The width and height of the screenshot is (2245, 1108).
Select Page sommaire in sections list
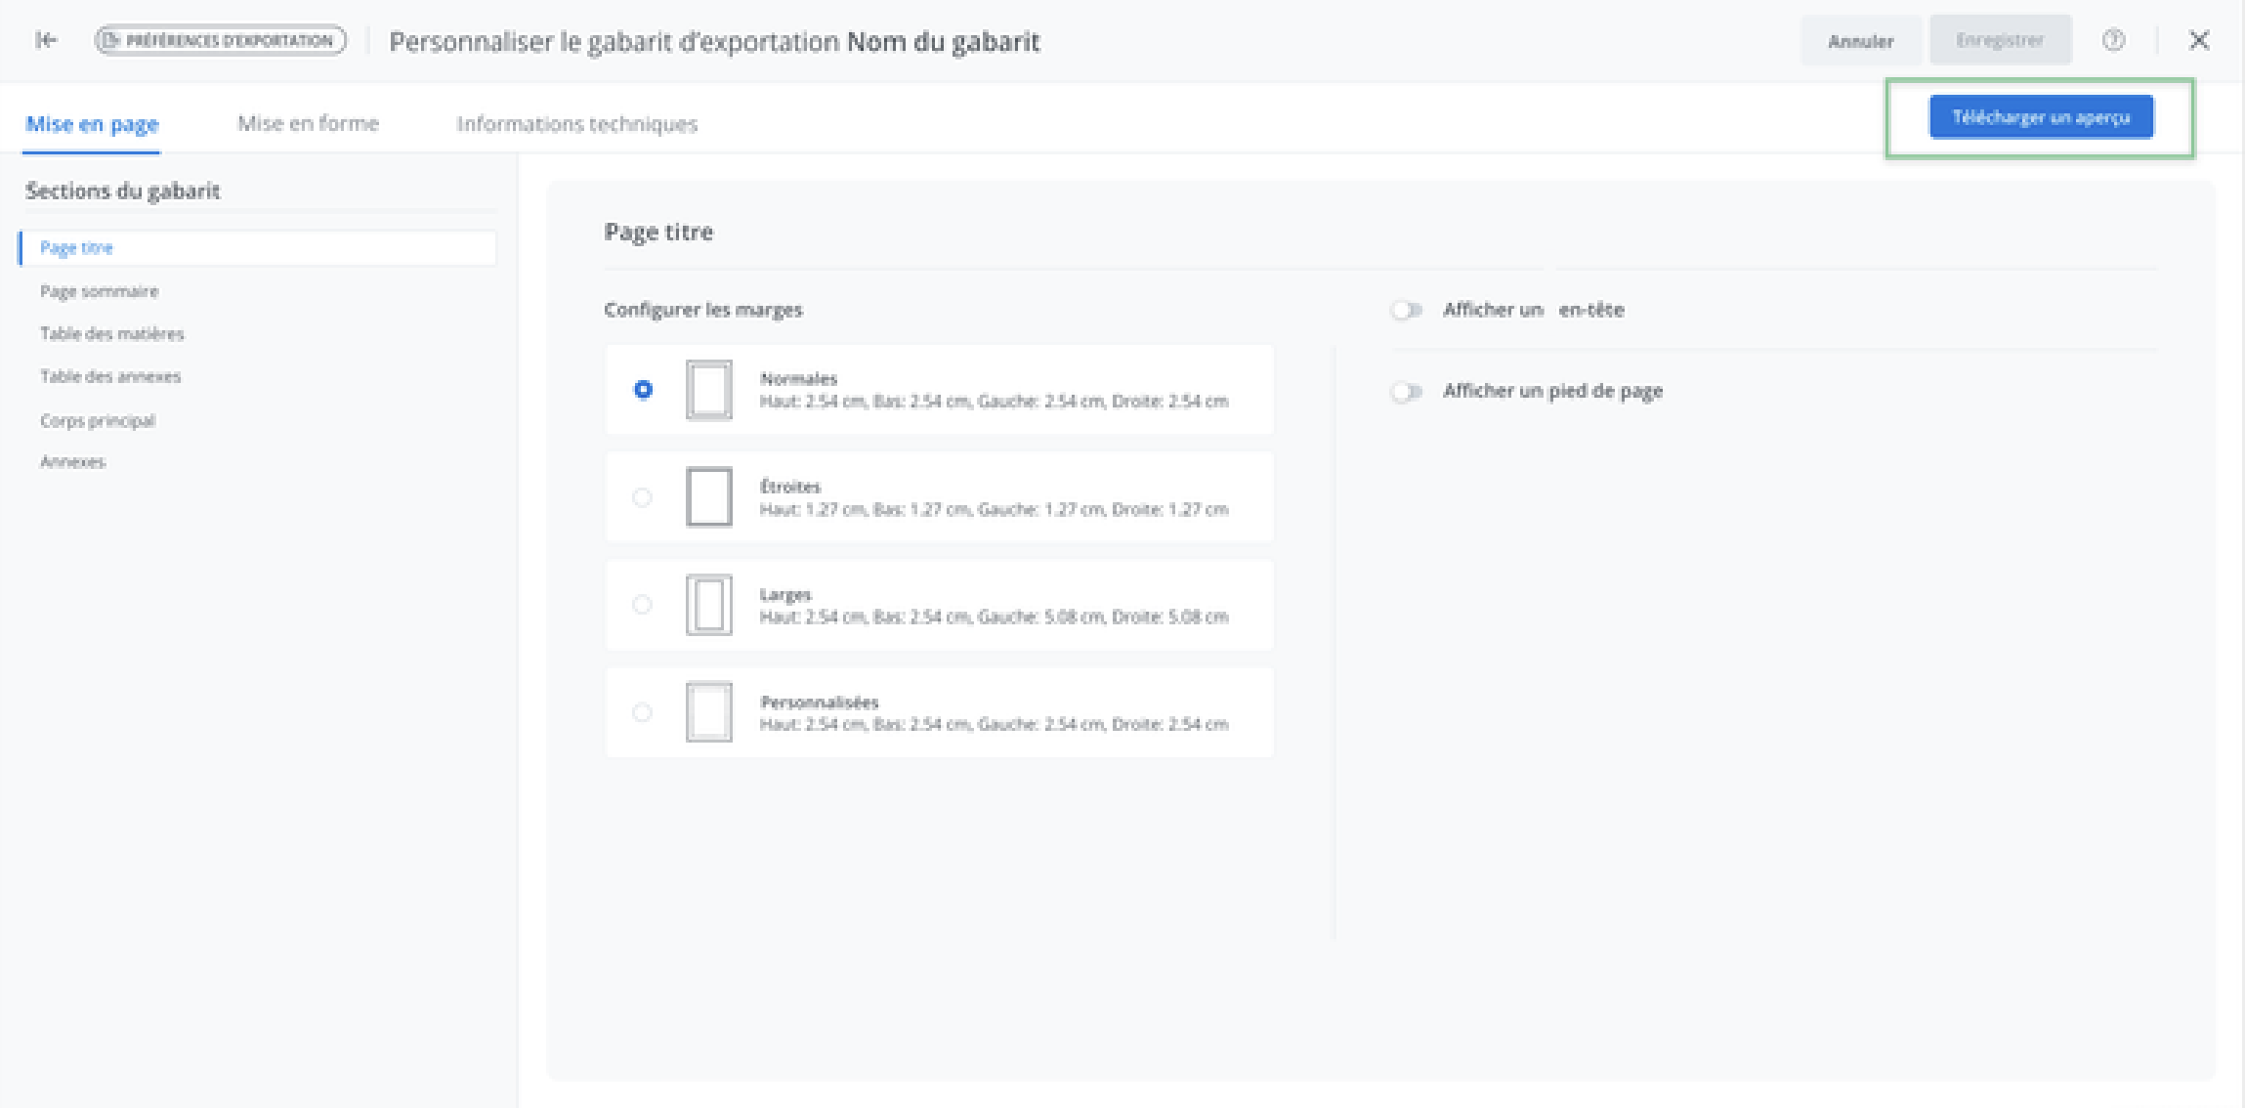pos(99,291)
